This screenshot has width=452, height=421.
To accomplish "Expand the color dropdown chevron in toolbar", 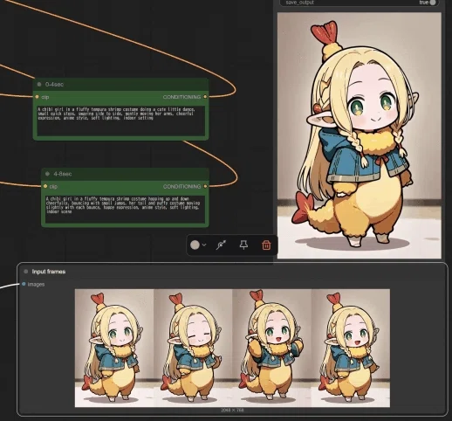I will 204,245.
